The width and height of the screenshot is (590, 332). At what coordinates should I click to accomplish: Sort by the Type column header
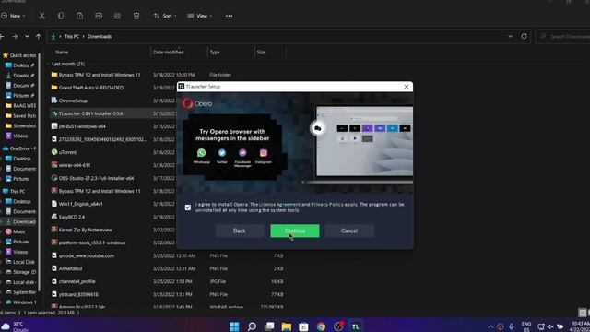[x=215, y=52]
